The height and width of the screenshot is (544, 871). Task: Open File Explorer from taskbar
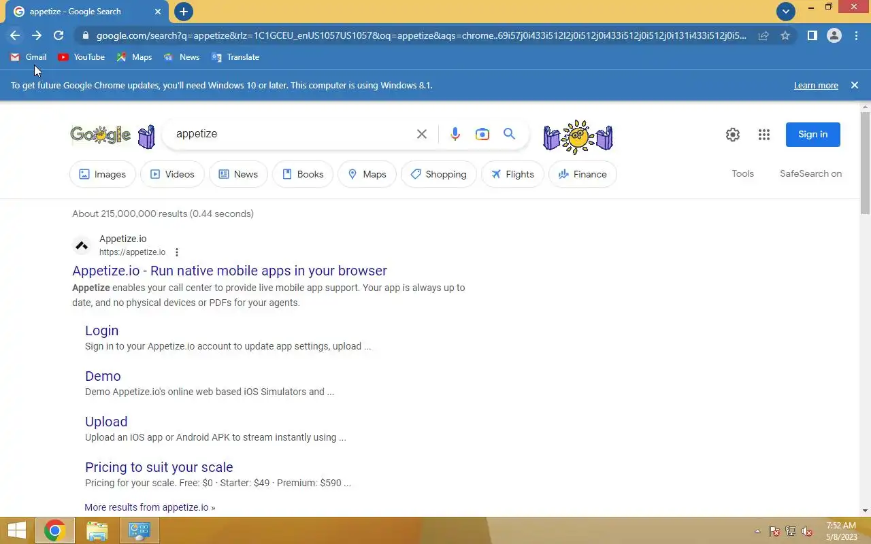97,530
